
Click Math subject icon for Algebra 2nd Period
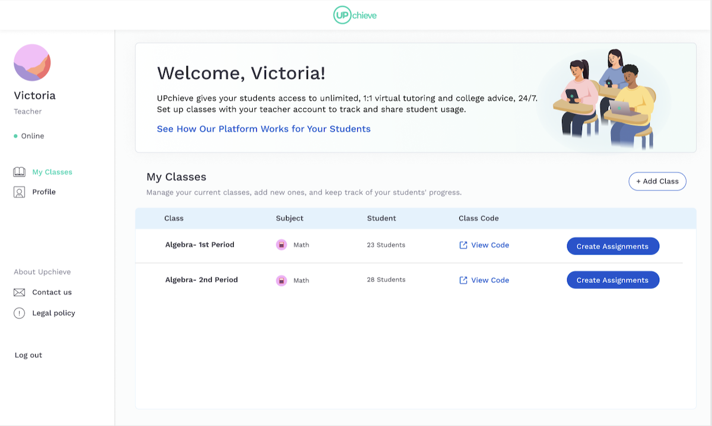tap(281, 281)
